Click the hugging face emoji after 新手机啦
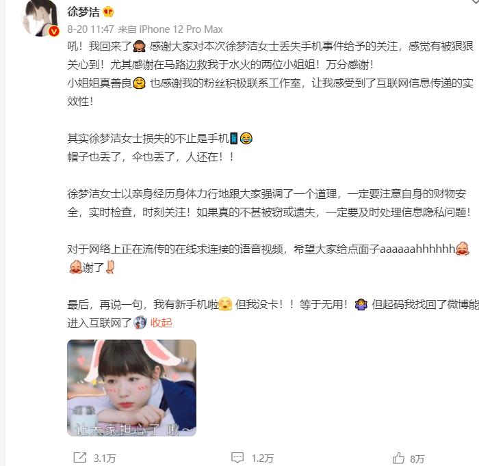479x466 pixels. pyautogui.click(x=225, y=305)
